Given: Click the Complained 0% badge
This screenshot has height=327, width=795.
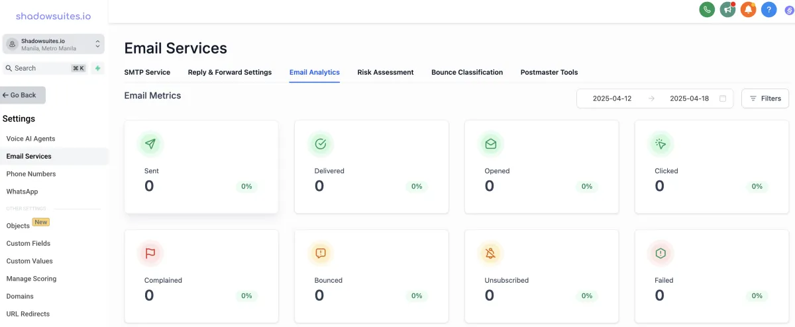Looking at the screenshot, I should 246,296.
